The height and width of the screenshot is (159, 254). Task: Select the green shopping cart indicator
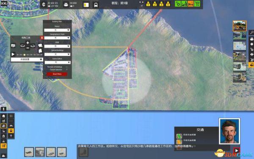(x=197, y=4)
